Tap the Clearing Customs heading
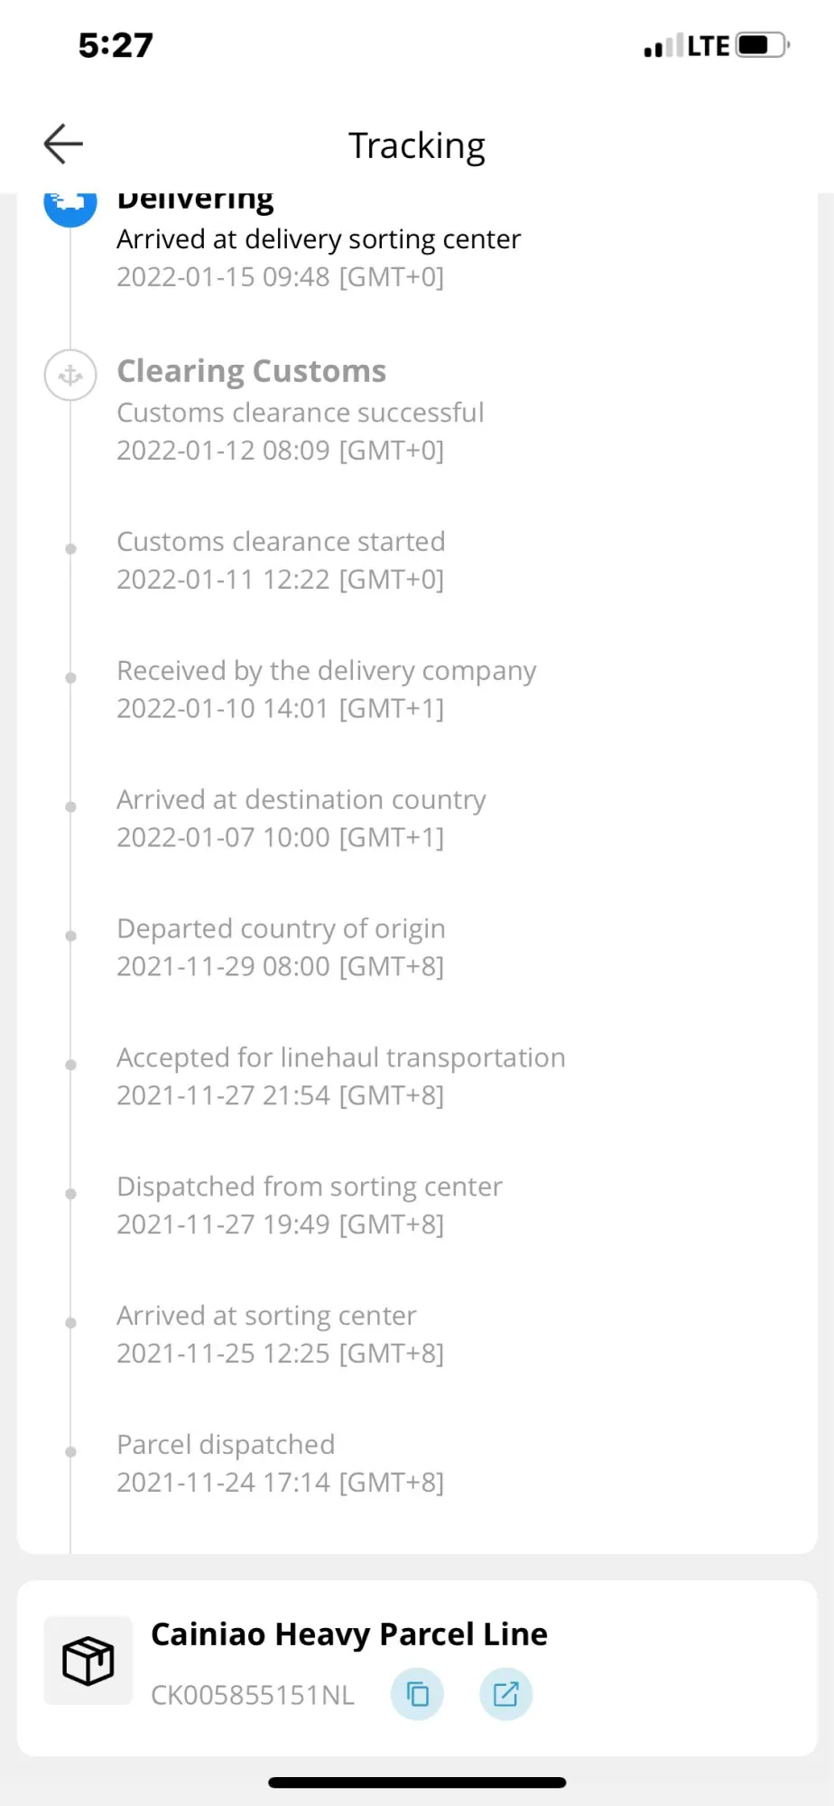The width and height of the screenshot is (834, 1806). point(252,371)
